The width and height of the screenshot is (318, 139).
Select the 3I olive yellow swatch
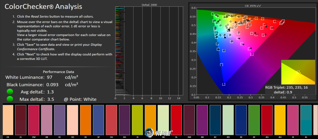tap(138, 120)
